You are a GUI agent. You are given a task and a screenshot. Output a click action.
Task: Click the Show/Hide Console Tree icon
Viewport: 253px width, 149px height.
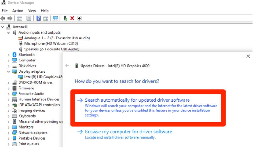coord(19,18)
